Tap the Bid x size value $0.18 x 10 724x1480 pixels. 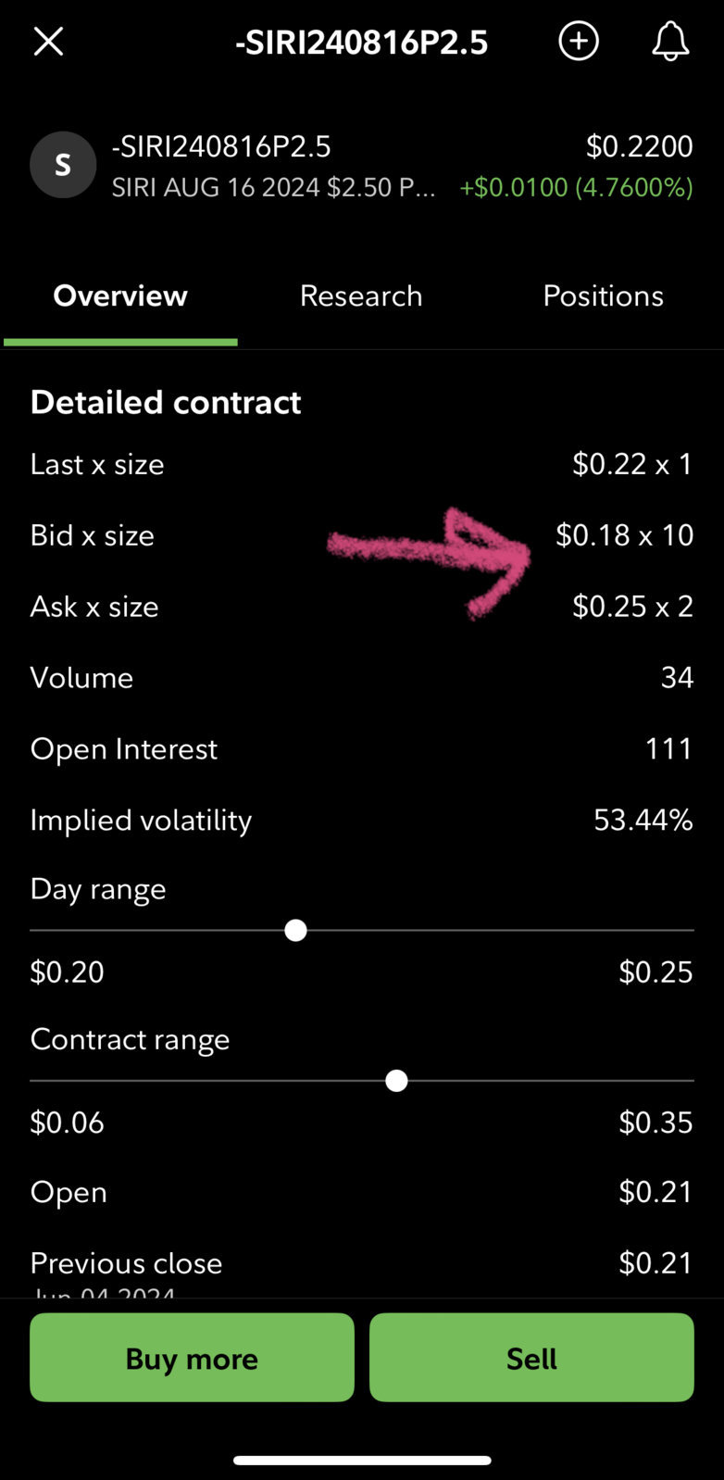coord(625,535)
